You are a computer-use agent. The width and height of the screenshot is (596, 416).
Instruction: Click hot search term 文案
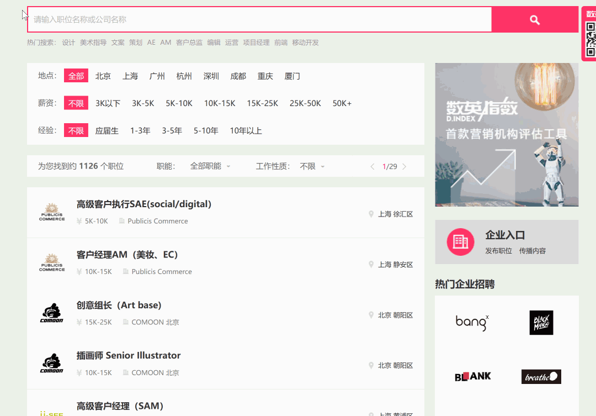click(118, 42)
